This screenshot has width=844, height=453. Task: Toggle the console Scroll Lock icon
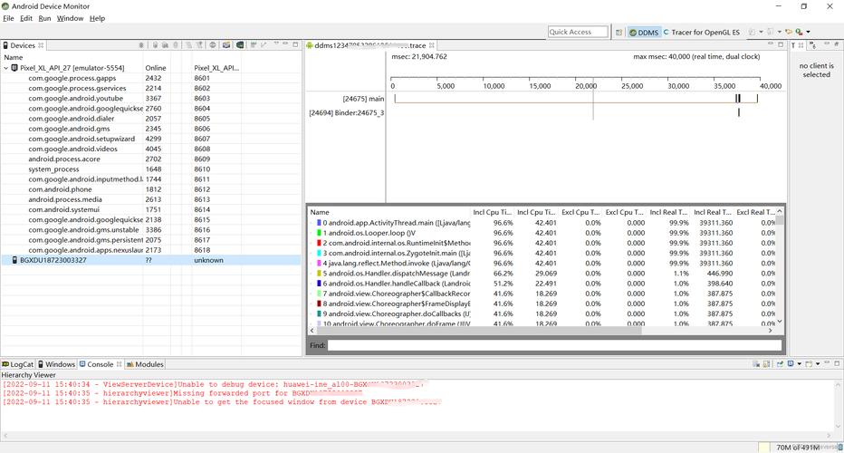coord(766,364)
